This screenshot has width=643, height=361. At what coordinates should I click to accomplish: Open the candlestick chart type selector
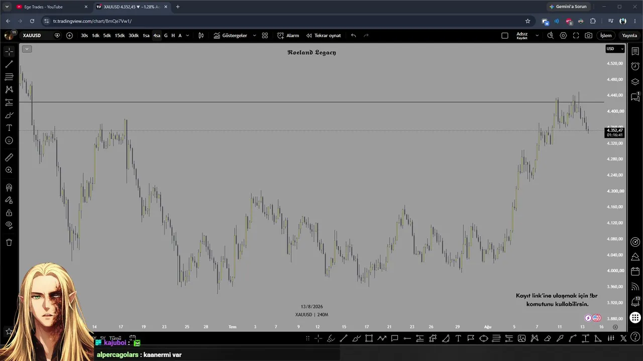pyautogui.click(x=201, y=36)
